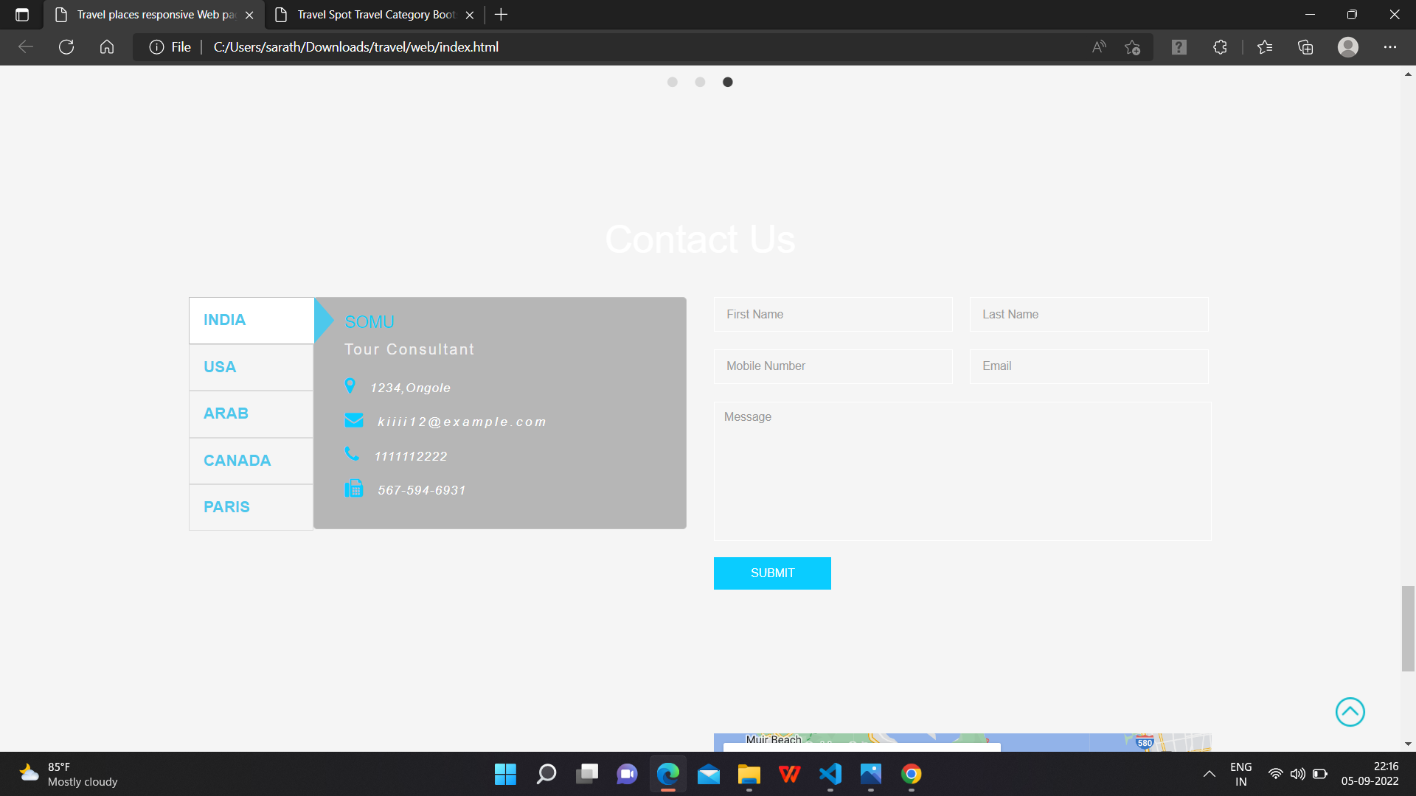Open the PARIS location entry
The image size is (1416, 796).
click(226, 507)
